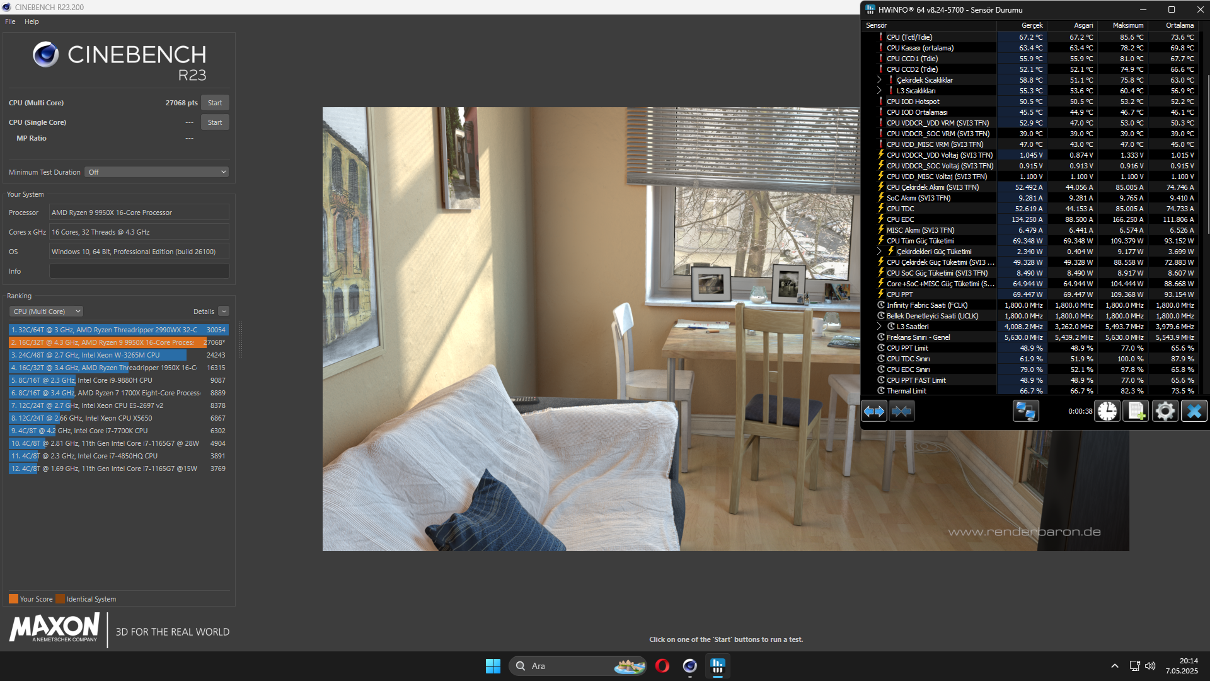Start logging with the sheet plus icon
The image size is (1210, 681).
pyautogui.click(x=1136, y=411)
